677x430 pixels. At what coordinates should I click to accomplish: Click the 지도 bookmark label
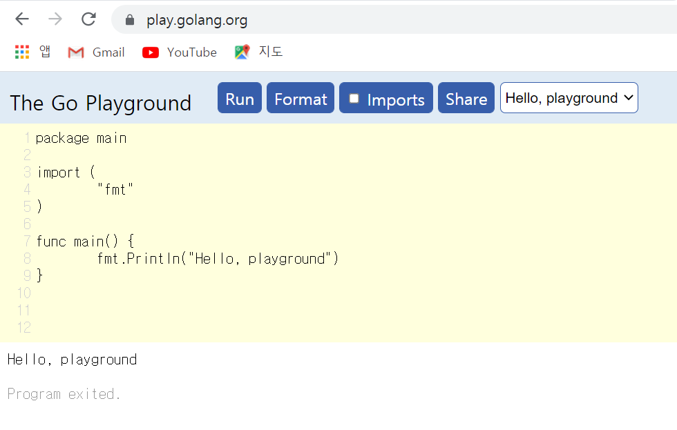(271, 52)
